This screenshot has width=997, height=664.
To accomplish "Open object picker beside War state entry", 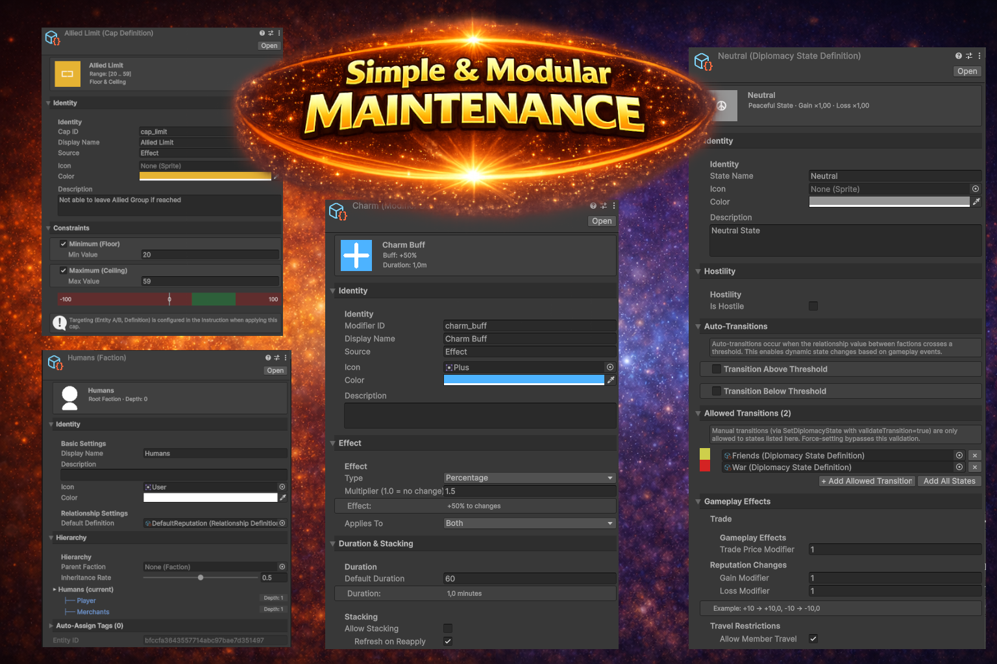I will [959, 467].
